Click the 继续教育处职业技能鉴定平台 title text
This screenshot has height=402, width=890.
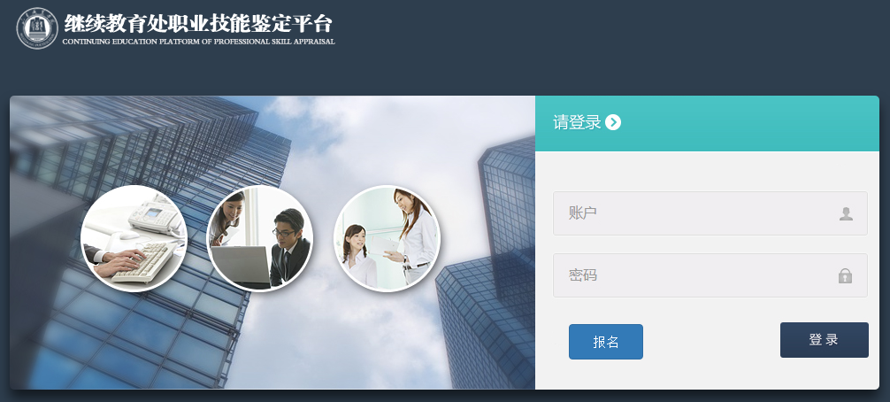pyautogui.click(x=197, y=24)
